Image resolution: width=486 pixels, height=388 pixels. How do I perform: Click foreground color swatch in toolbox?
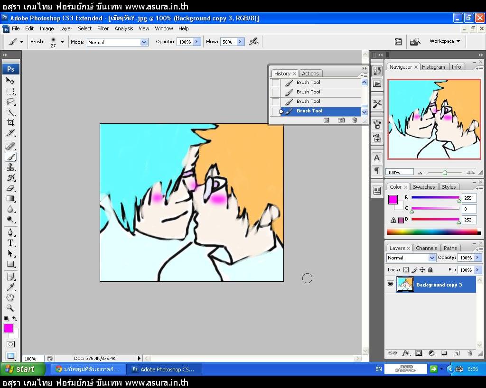(x=9, y=328)
